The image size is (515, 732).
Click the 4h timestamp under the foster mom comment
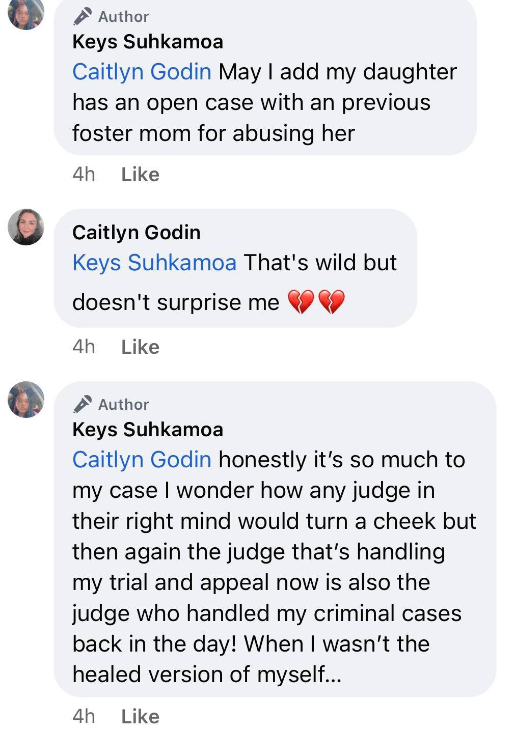[84, 175]
